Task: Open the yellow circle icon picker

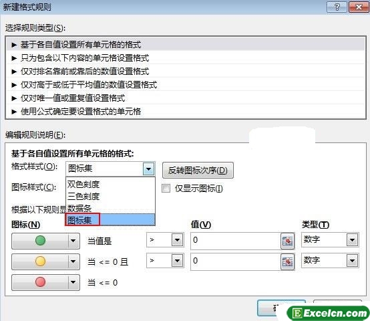Action: click(45, 261)
